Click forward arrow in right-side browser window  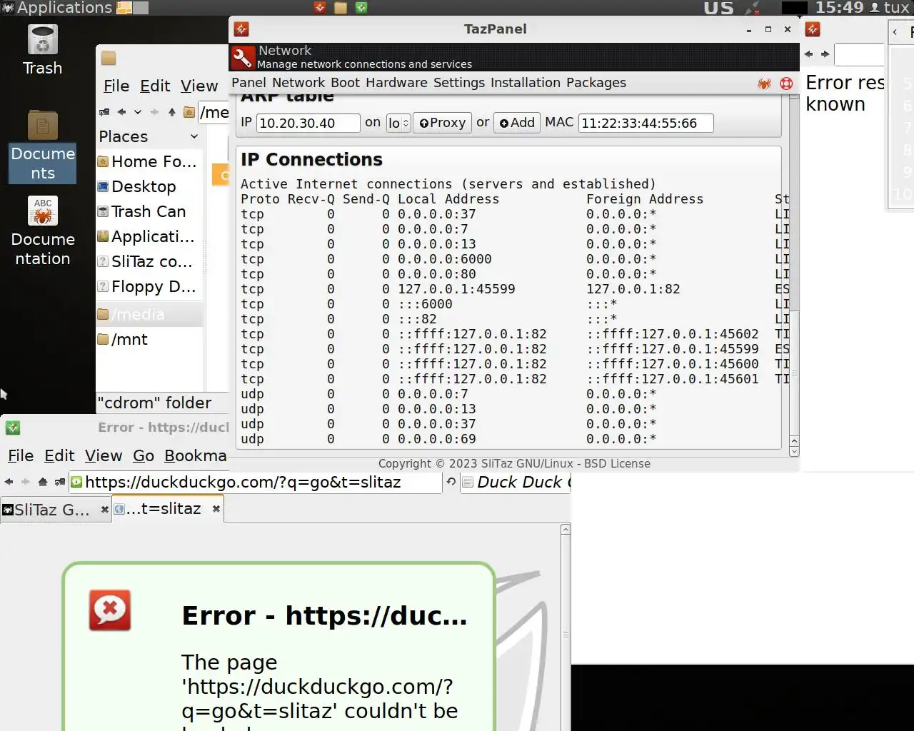tap(825, 54)
